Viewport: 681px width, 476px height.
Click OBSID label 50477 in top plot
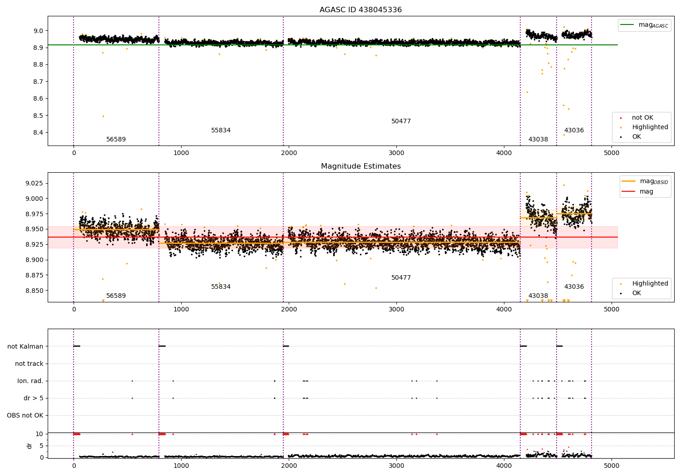point(401,121)
